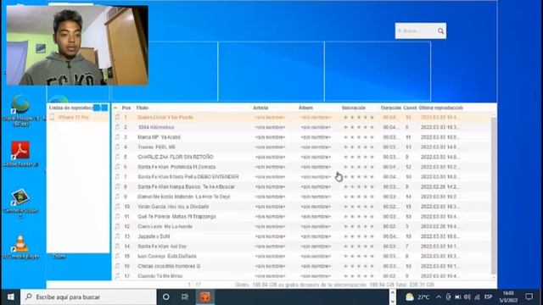Screen dimensions: 543x305
Task: Collapse arrow at left of column headers
Action: point(115,108)
